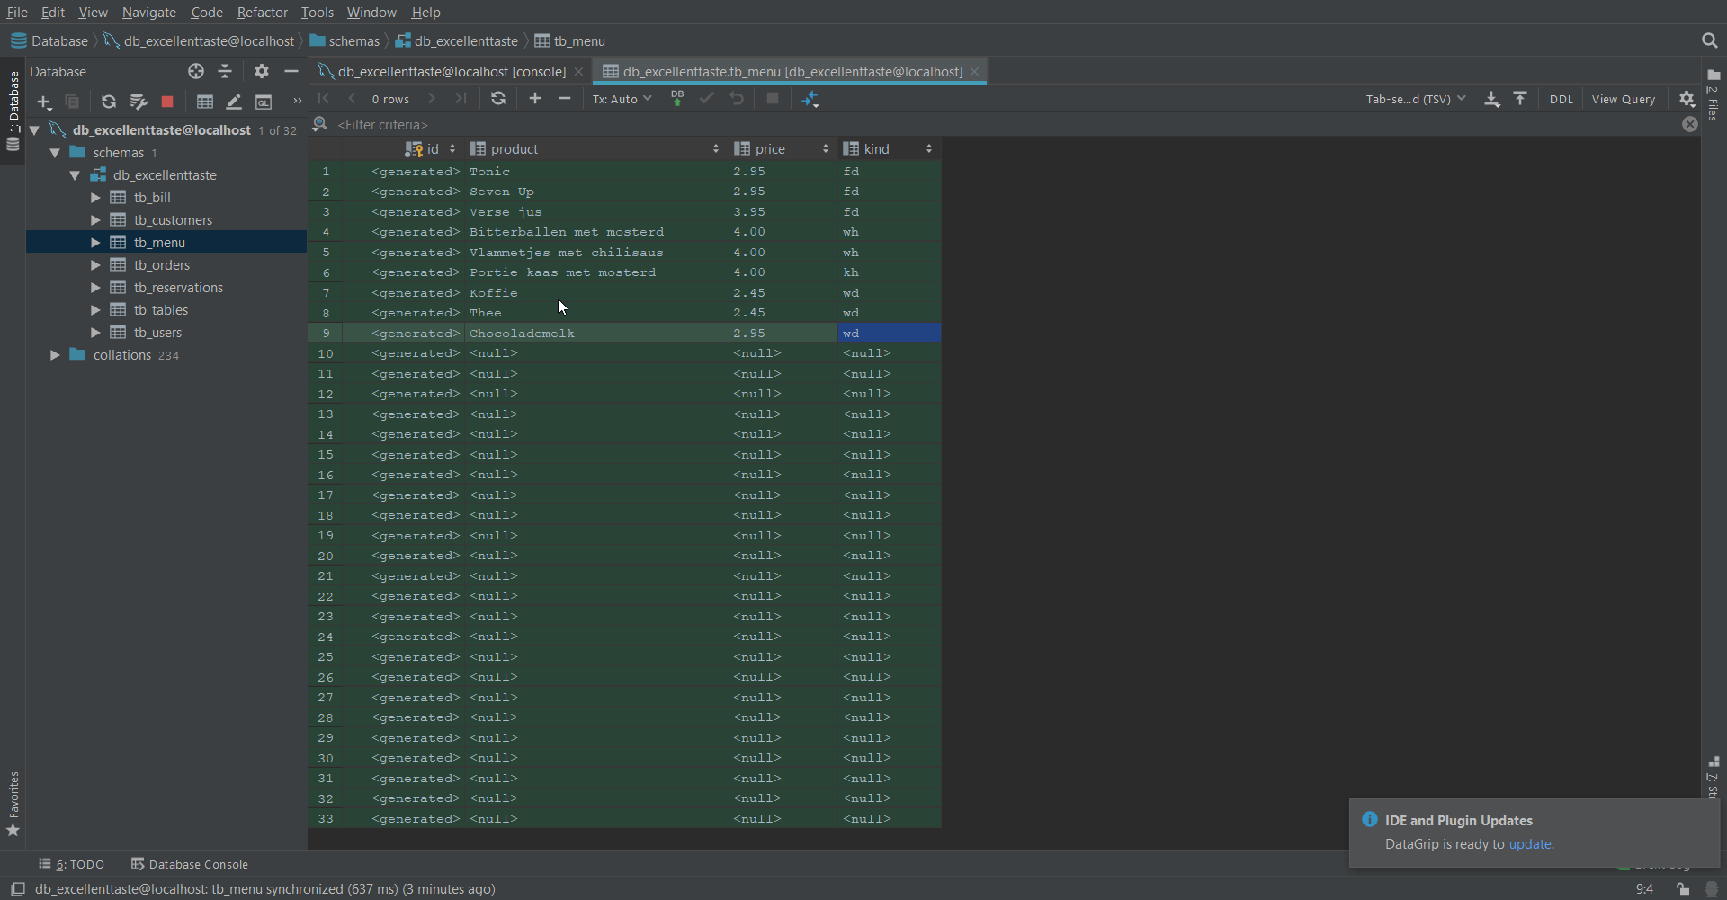This screenshot has width=1727, height=900.
Task: Open the Tx: Auto transaction mode dropdown
Action: [622, 99]
